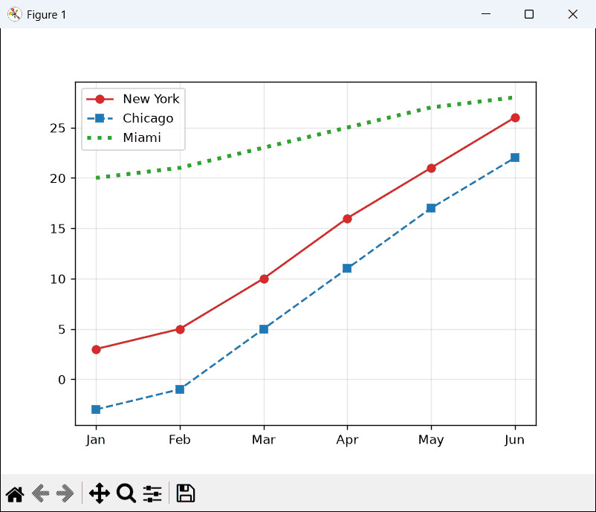Click the 5 y-axis tick label
This screenshot has height=512, width=596.
62,329
